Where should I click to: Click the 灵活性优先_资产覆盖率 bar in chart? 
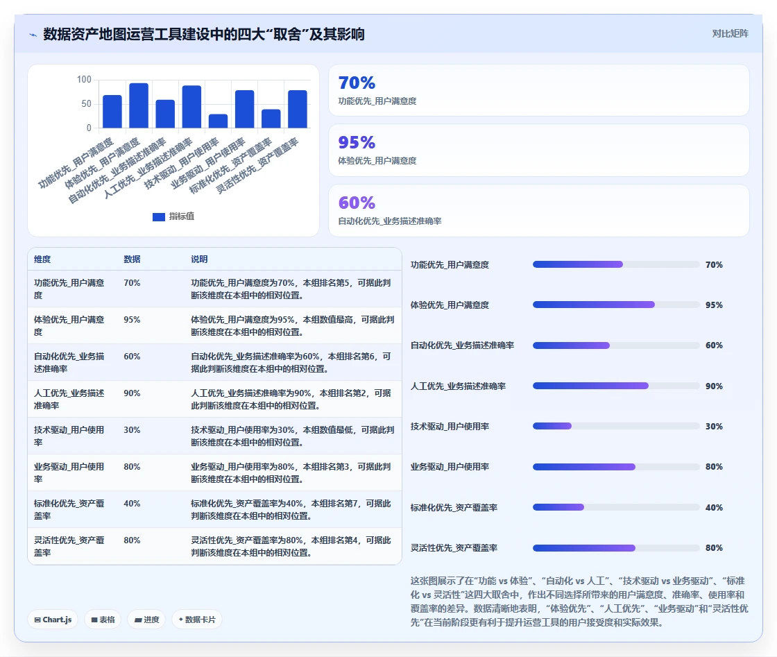point(298,109)
